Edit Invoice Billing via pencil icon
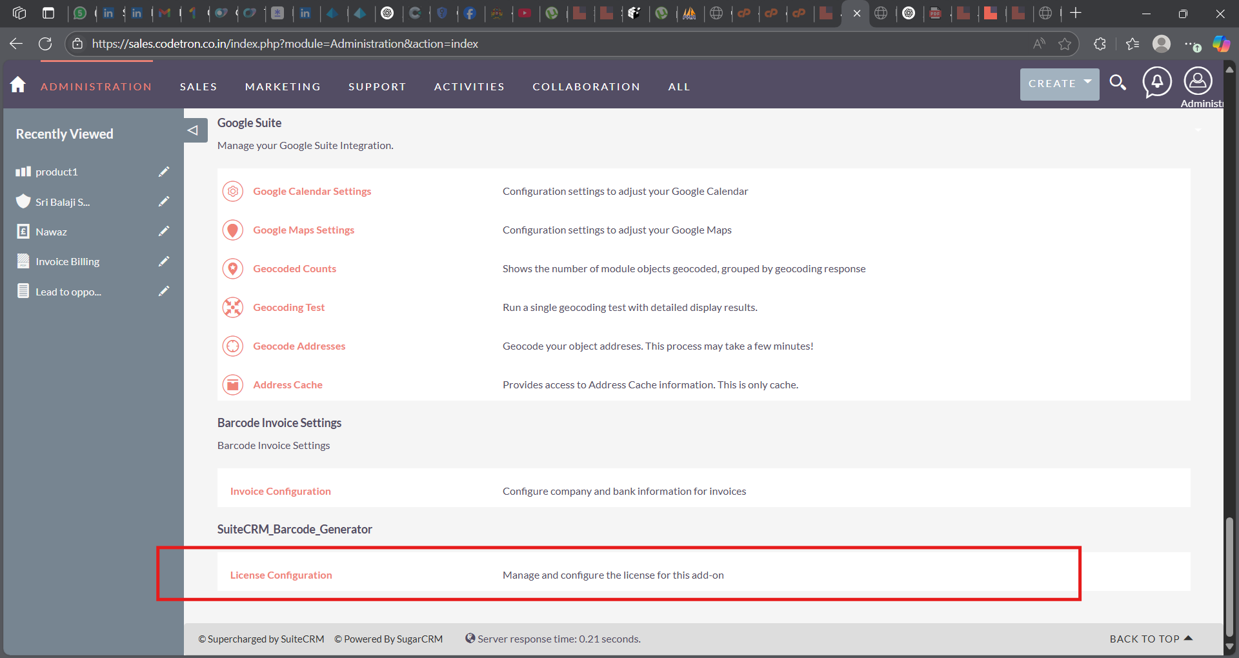Screen dimensions: 1239x658 [x=164, y=261]
